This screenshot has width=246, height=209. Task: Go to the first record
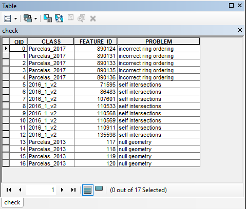pyautogui.click(x=9, y=190)
